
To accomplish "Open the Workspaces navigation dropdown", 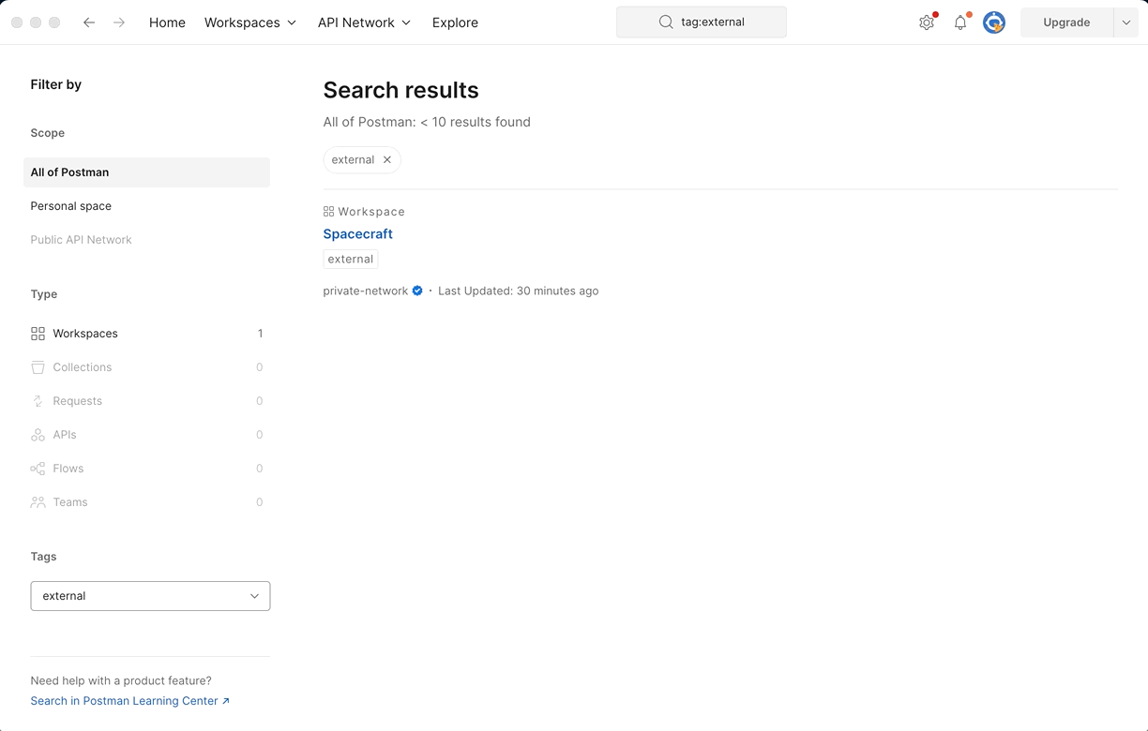I will tap(250, 22).
